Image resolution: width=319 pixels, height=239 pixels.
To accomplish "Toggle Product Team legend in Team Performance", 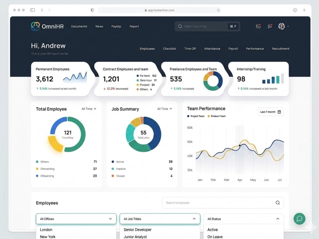I will coord(217,116).
